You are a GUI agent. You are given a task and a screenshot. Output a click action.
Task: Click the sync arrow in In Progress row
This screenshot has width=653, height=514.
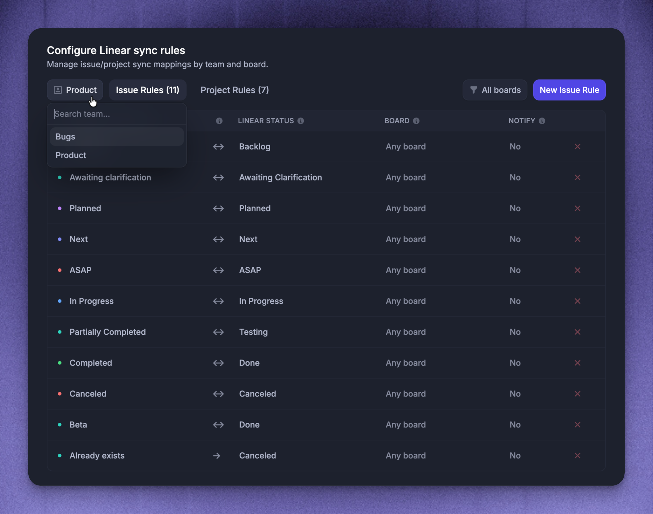(x=218, y=301)
